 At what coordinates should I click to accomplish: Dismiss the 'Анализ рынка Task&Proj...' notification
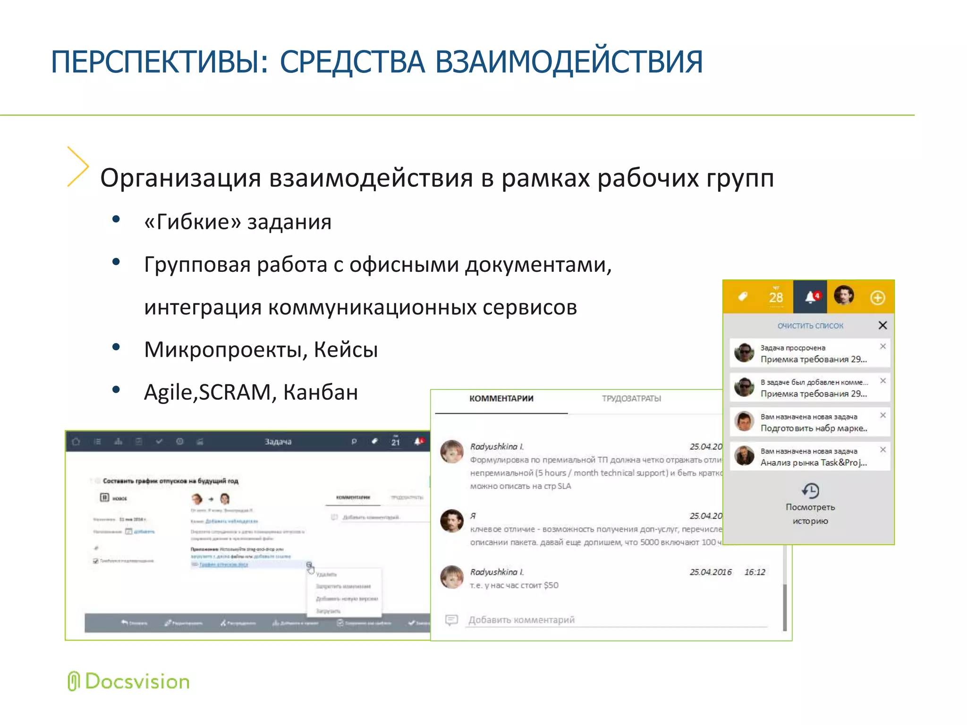coord(883,450)
